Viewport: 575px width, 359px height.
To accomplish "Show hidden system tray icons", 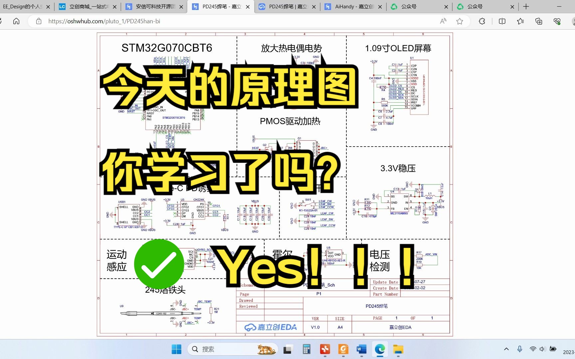I will (x=506, y=349).
